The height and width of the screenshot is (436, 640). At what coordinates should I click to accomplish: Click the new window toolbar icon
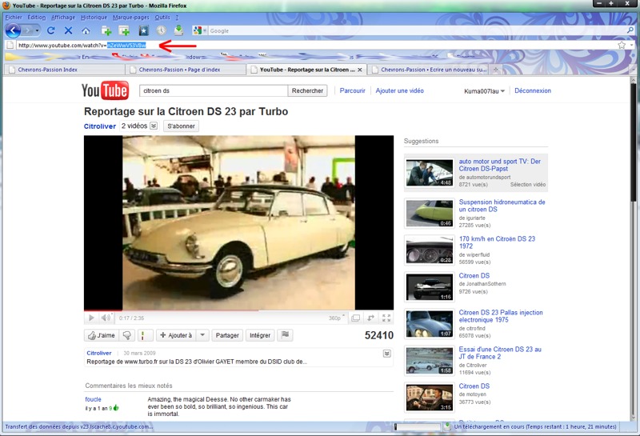[x=124, y=30]
